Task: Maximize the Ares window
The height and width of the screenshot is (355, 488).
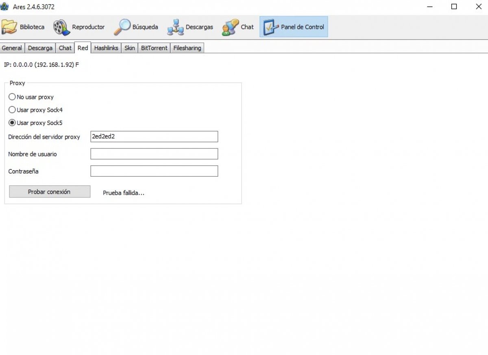Action: 454,7
